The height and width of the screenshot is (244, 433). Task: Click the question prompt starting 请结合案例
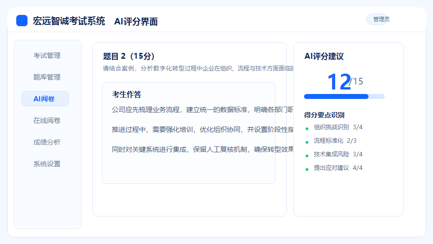coord(198,68)
